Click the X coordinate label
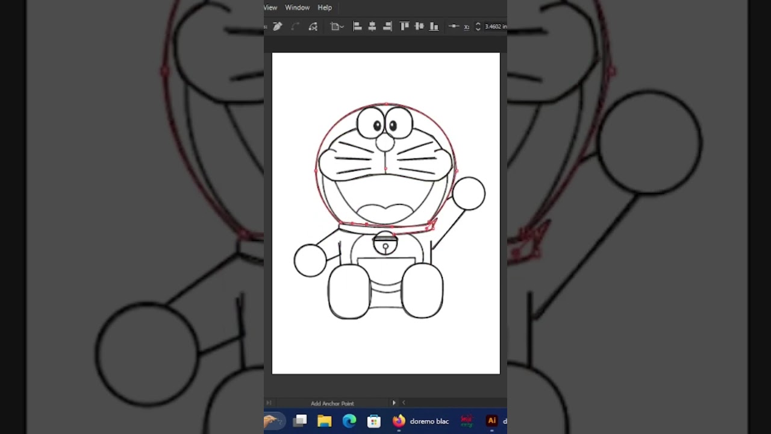This screenshot has height=434, width=771. click(466, 27)
